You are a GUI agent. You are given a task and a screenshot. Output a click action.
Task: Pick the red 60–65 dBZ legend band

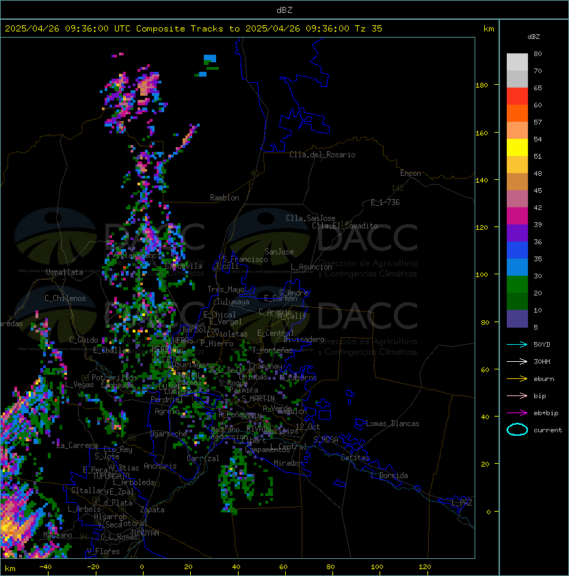(517, 96)
